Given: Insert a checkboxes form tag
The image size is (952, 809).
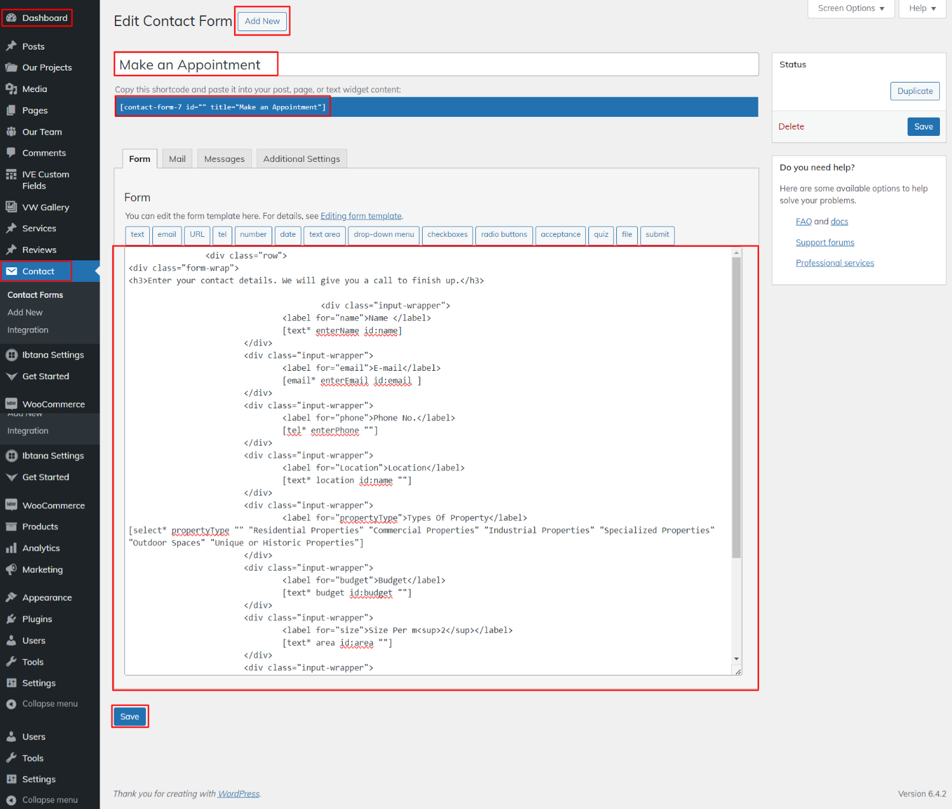Looking at the screenshot, I should [x=447, y=234].
